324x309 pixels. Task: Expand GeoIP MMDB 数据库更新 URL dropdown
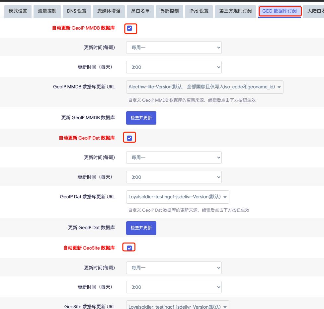tap(204, 87)
